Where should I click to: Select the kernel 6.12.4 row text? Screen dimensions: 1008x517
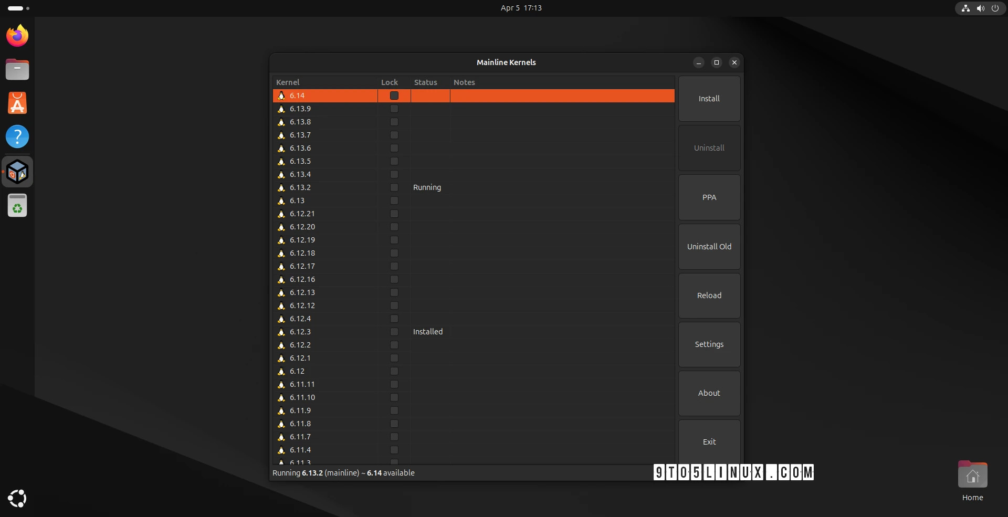(x=300, y=319)
